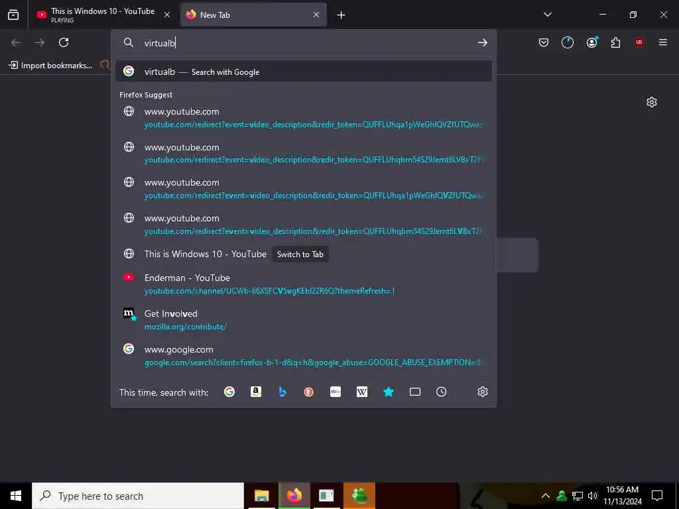Viewport: 679px width, 509px height.
Task: Search this time with Amazon
Action: click(256, 392)
